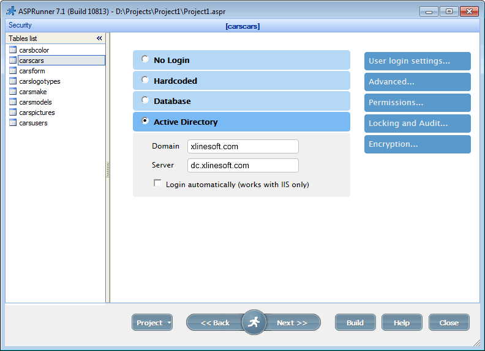Open the Advanced settings

click(x=418, y=82)
